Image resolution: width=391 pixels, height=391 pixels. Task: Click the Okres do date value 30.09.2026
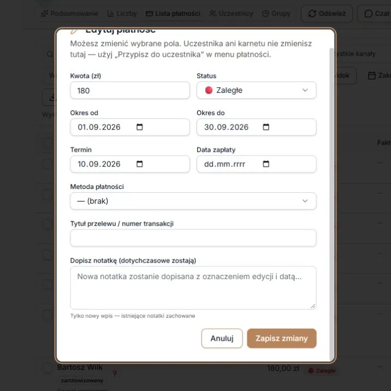click(226, 127)
